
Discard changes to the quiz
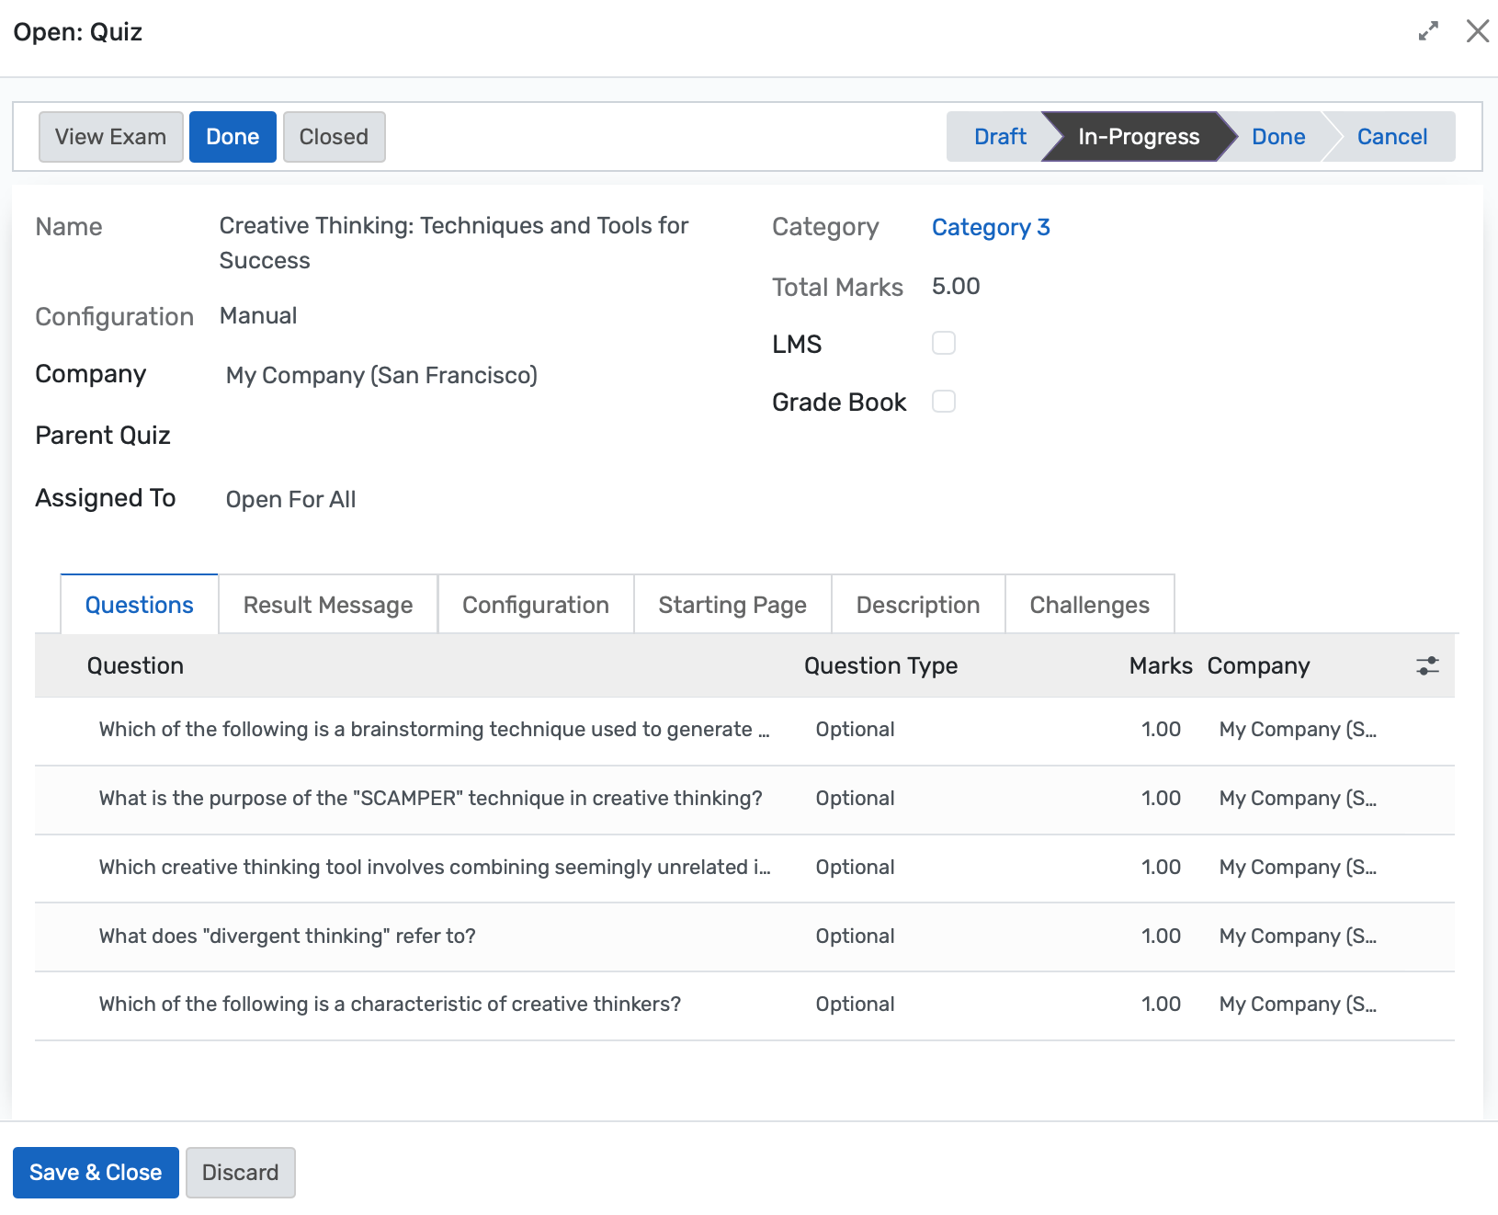240,1172
